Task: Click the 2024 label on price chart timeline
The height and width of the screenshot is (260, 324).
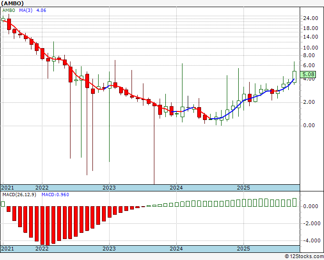Action: [176, 188]
